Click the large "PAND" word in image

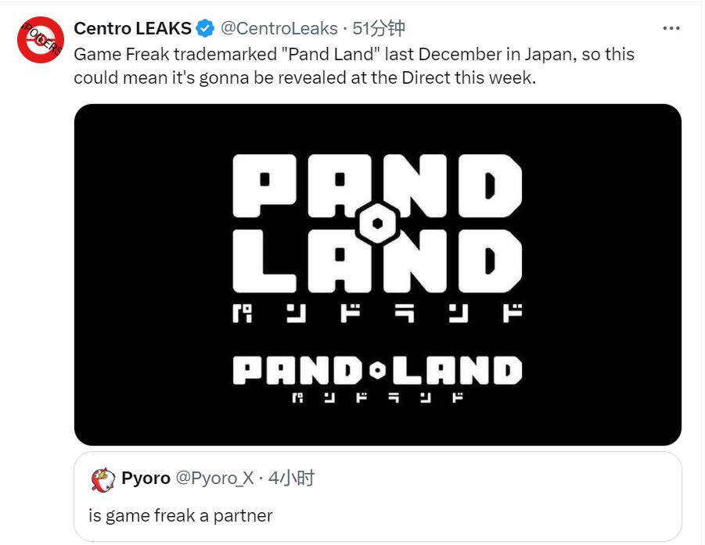coord(377,186)
